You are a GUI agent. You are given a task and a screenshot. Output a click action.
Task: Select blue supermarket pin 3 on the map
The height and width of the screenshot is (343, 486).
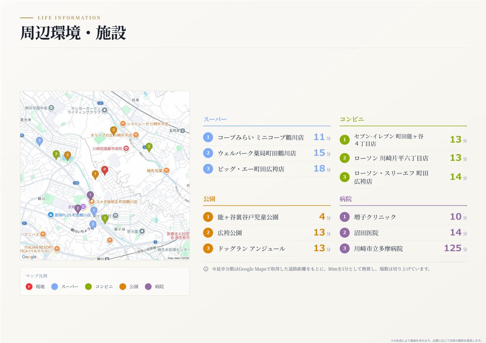coord(39,142)
